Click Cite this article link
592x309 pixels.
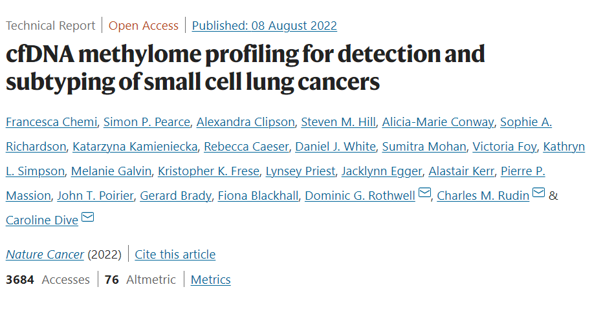point(175,254)
